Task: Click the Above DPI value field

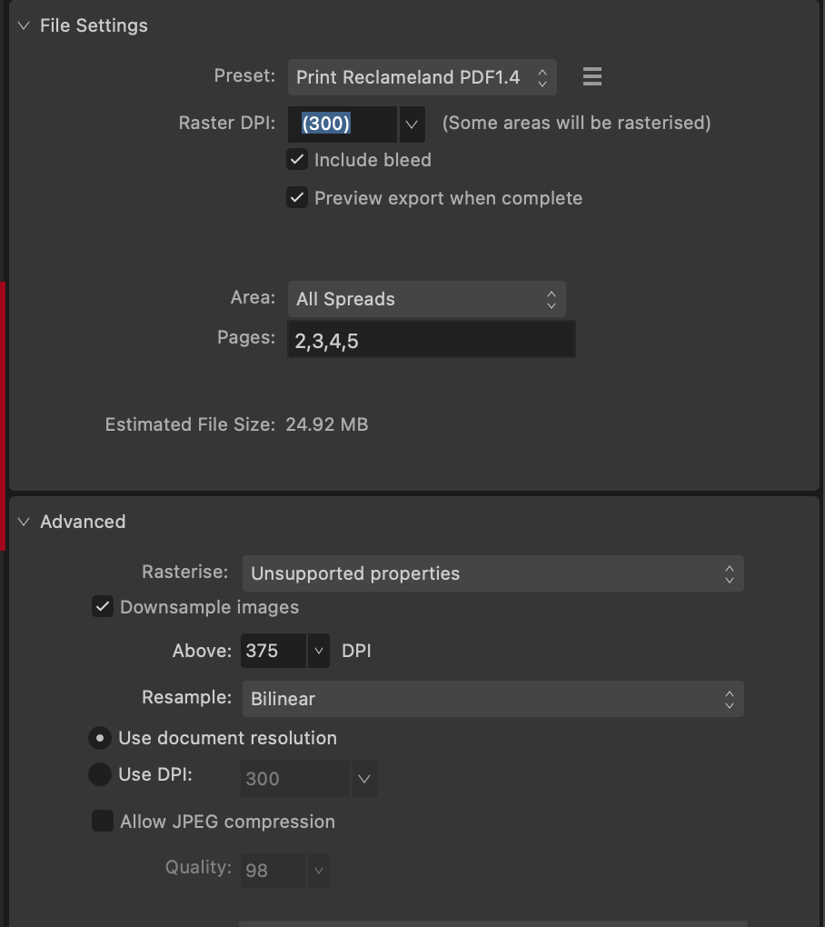Action: click(x=273, y=651)
